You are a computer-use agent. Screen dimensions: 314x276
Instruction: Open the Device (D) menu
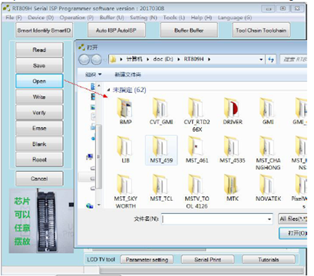tap(41, 18)
